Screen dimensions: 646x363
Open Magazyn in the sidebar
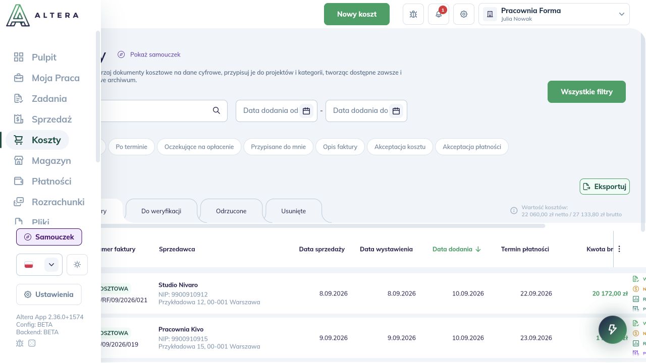(42, 160)
